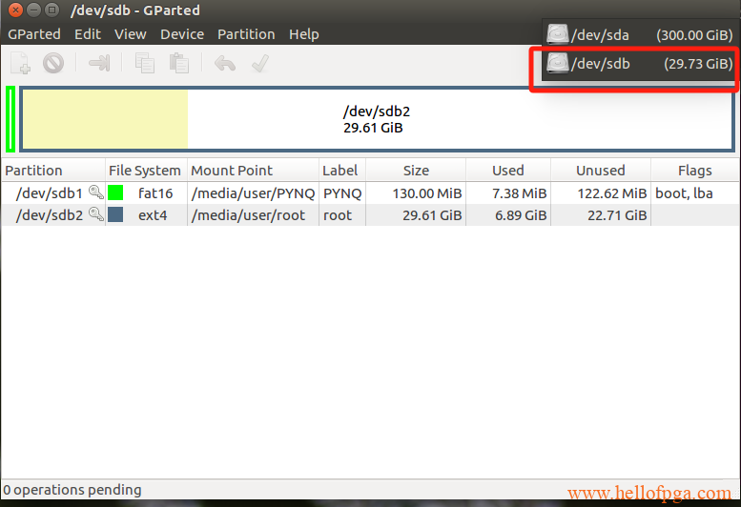Open the Edit menu
741x507 pixels.
click(88, 34)
